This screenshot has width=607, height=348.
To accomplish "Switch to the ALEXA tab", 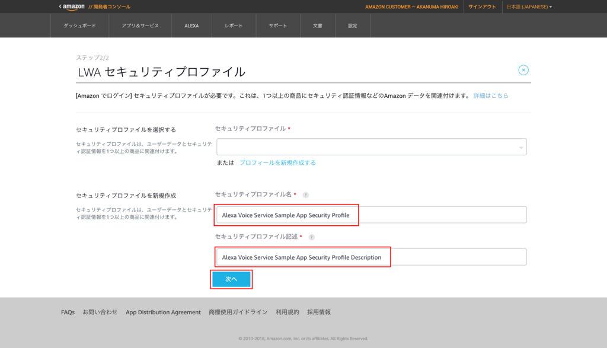I will [x=191, y=25].
